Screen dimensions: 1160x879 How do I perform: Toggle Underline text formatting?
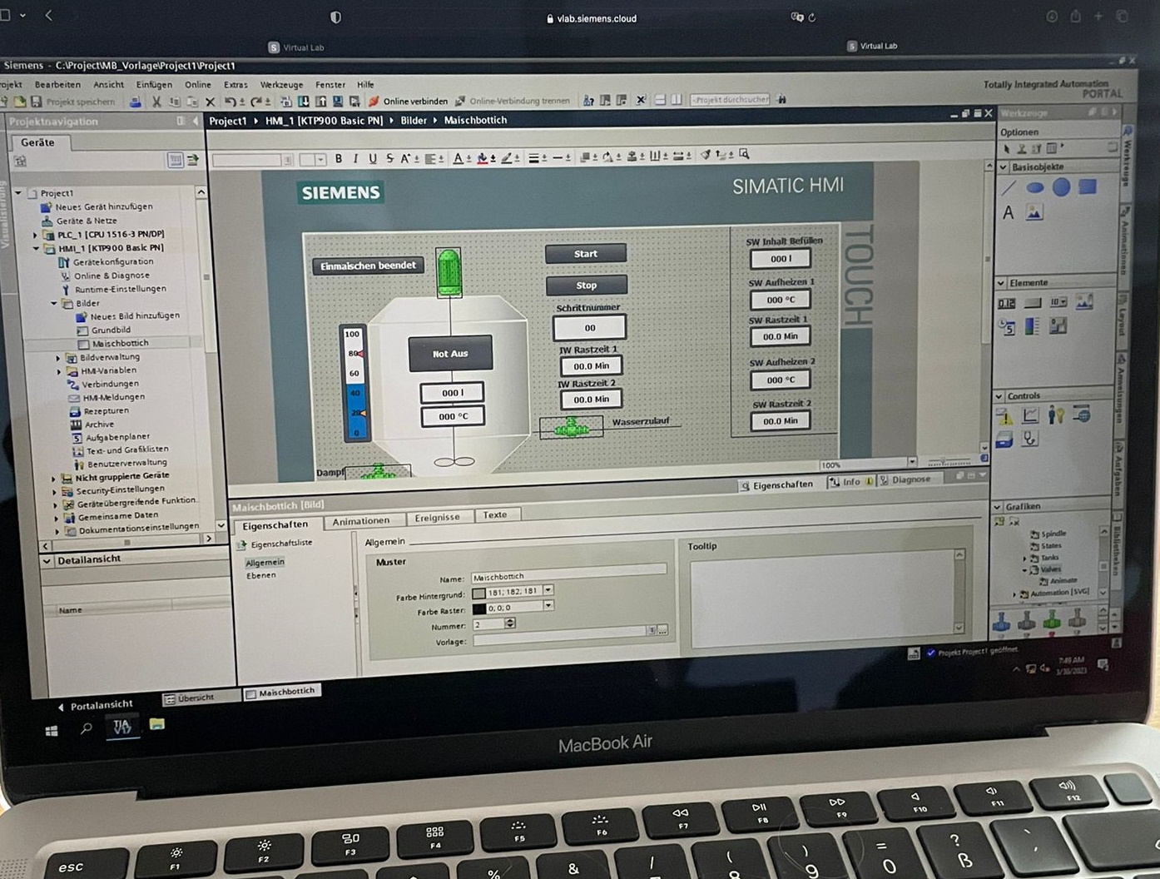coord(372,158)
